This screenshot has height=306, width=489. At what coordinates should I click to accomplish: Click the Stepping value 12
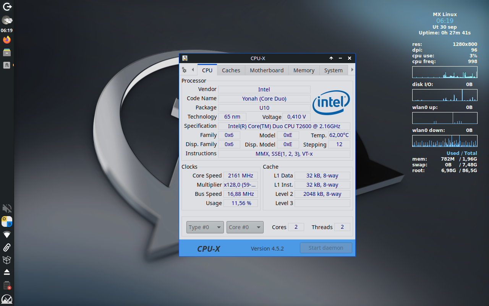[339, 145]
